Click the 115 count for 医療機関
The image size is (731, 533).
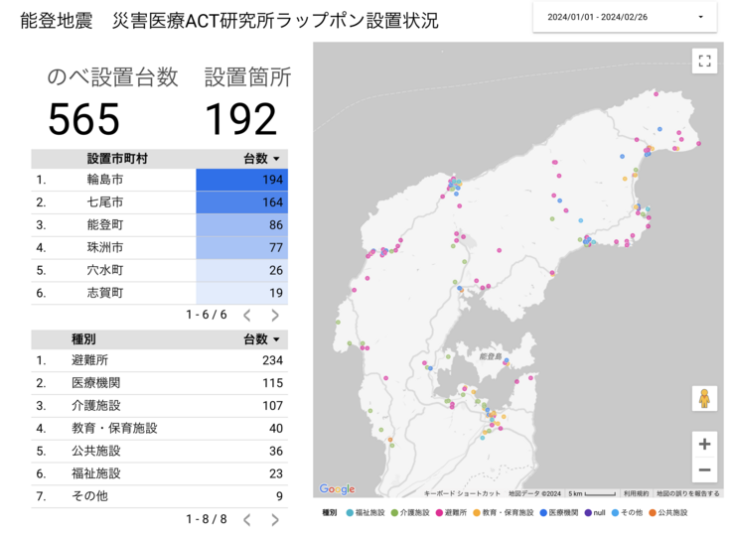coord(273,383)
